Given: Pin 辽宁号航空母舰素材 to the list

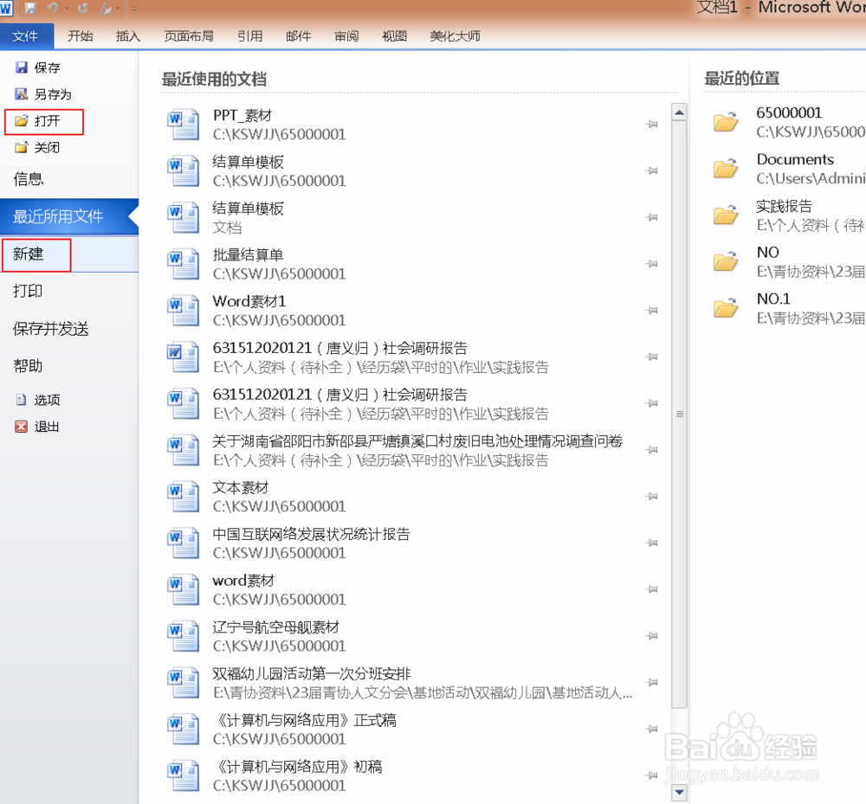Looking at the screenshot, I should coord(652,636).
